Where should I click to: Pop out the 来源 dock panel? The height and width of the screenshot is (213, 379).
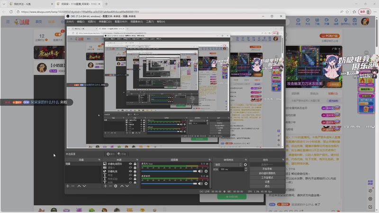point(137,160)
